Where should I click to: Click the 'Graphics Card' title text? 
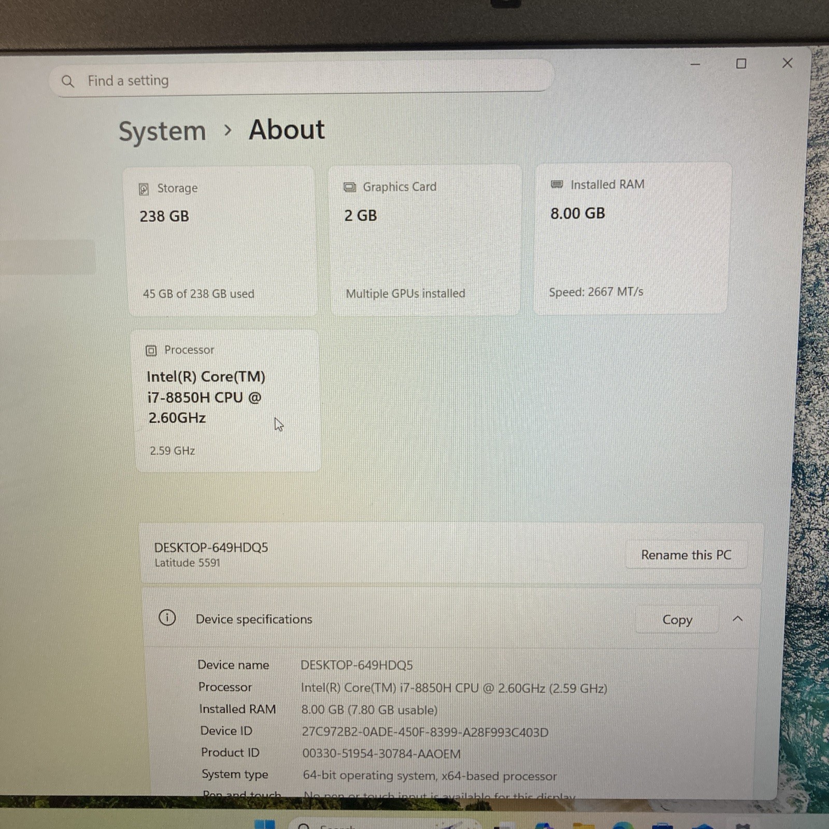coord(399,187)
